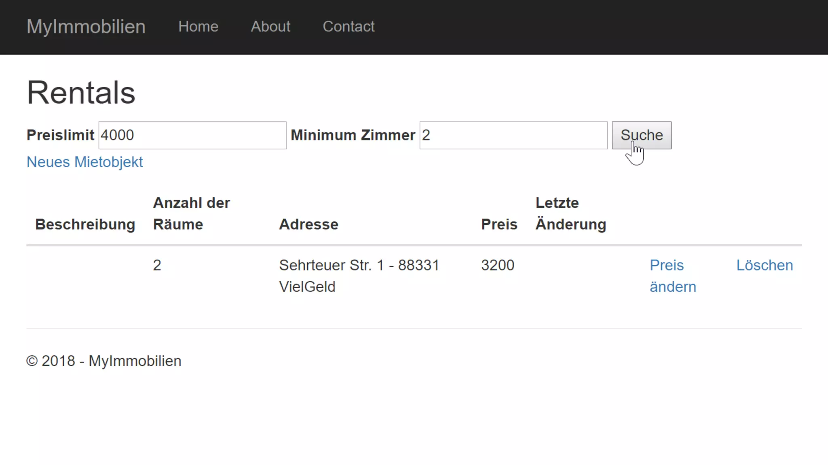Screen dimensions: 828x465
Task: Click into the Minimum Zimmer field
Action: coord(513,135)
